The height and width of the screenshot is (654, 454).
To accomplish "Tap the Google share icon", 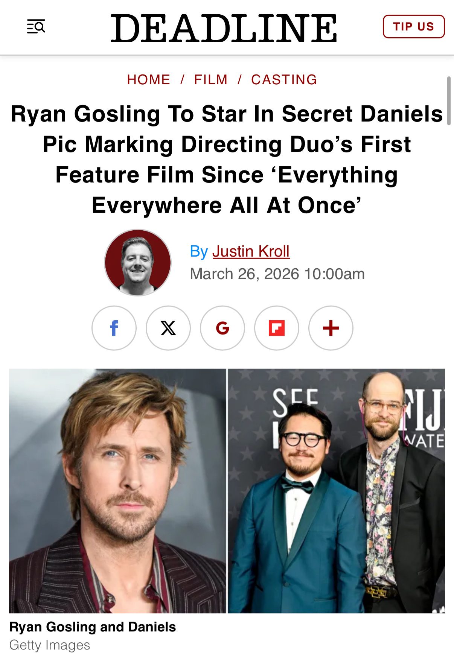I will (x=222, y=328).
